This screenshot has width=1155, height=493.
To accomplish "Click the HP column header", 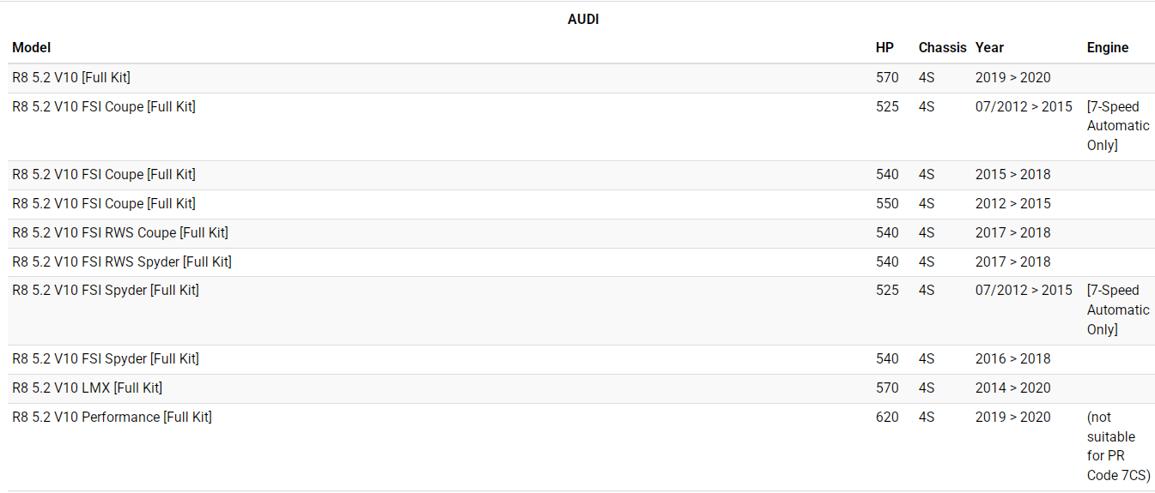I will pos(884,48).
